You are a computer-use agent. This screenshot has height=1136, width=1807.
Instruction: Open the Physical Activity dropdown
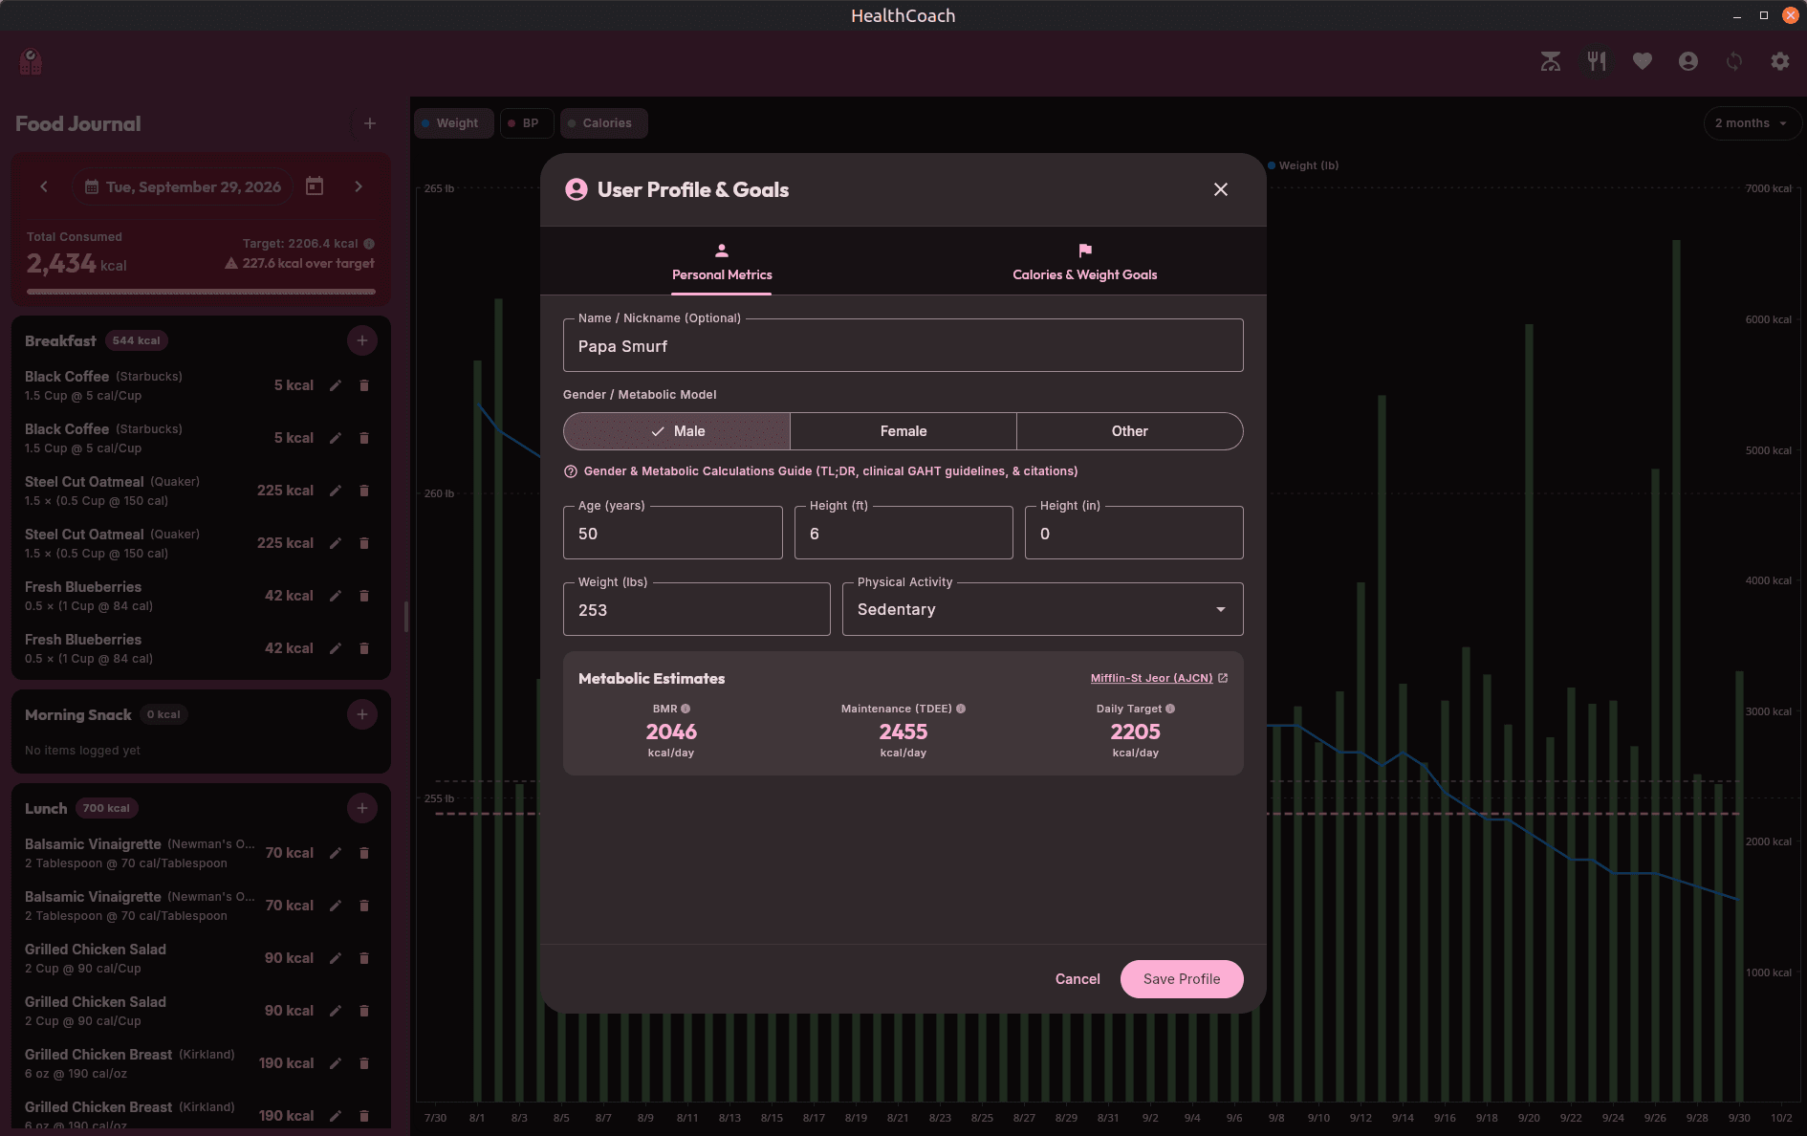pyautogui.click(x=1043, y=609)
